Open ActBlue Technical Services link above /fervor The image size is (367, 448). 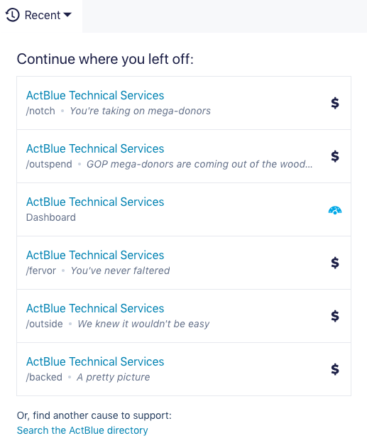pyautogui.click(x=95, y=255)
